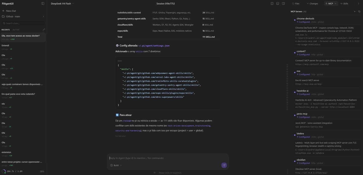Click the Build mode icon in the reply box

pyautogui.click(x=111, y=165)
